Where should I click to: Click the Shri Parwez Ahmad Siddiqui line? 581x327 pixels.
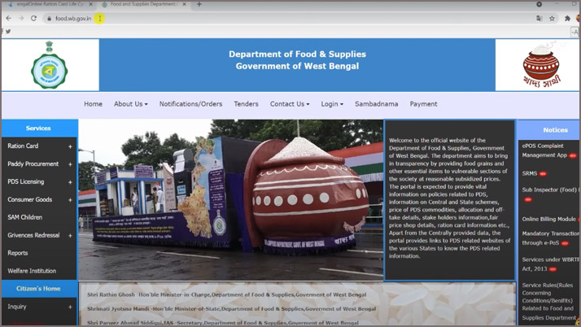[223, 323]
